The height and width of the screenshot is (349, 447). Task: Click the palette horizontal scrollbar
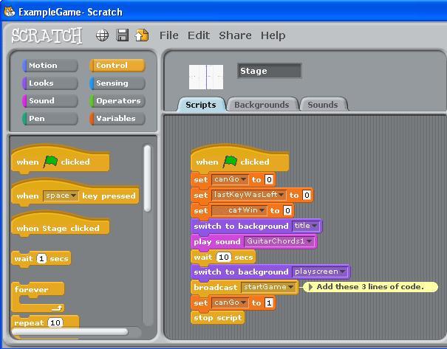click(x=70, y=331)
